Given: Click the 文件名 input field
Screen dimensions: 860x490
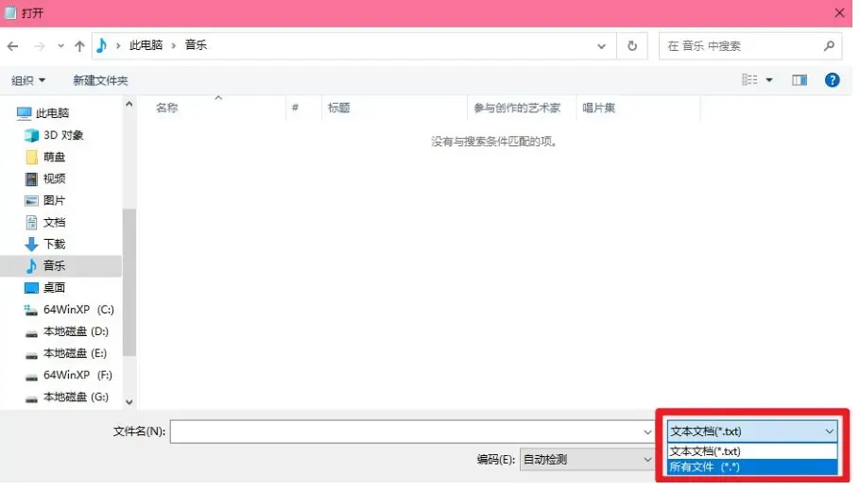Looking at the screenshot, I should [x=406, y=431].
